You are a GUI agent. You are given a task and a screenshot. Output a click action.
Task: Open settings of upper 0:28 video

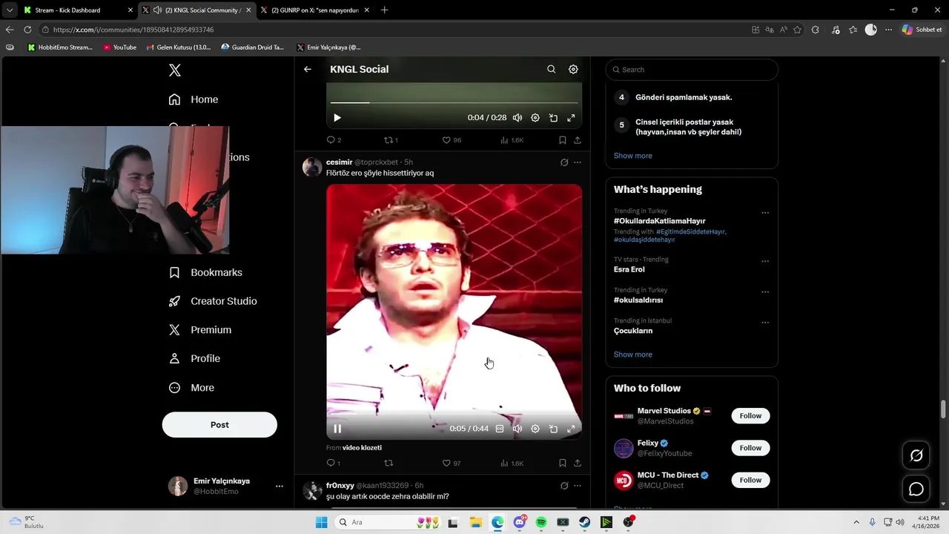tap(535, 118)
